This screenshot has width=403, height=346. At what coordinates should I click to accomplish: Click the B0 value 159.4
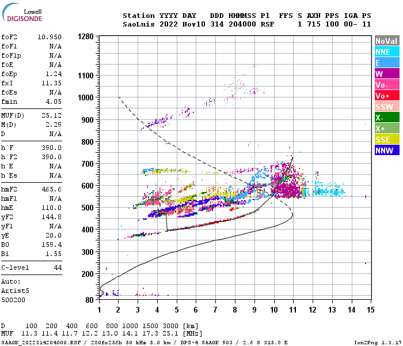pos(52,245)
